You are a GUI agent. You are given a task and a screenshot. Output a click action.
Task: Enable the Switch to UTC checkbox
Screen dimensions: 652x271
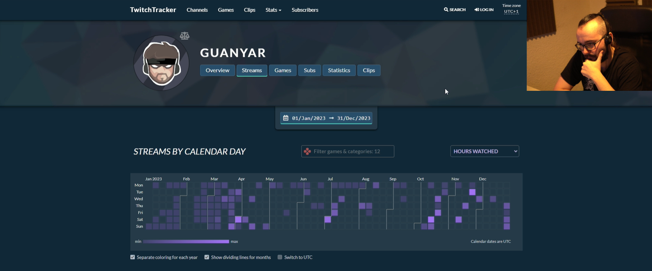coord(280,257)
